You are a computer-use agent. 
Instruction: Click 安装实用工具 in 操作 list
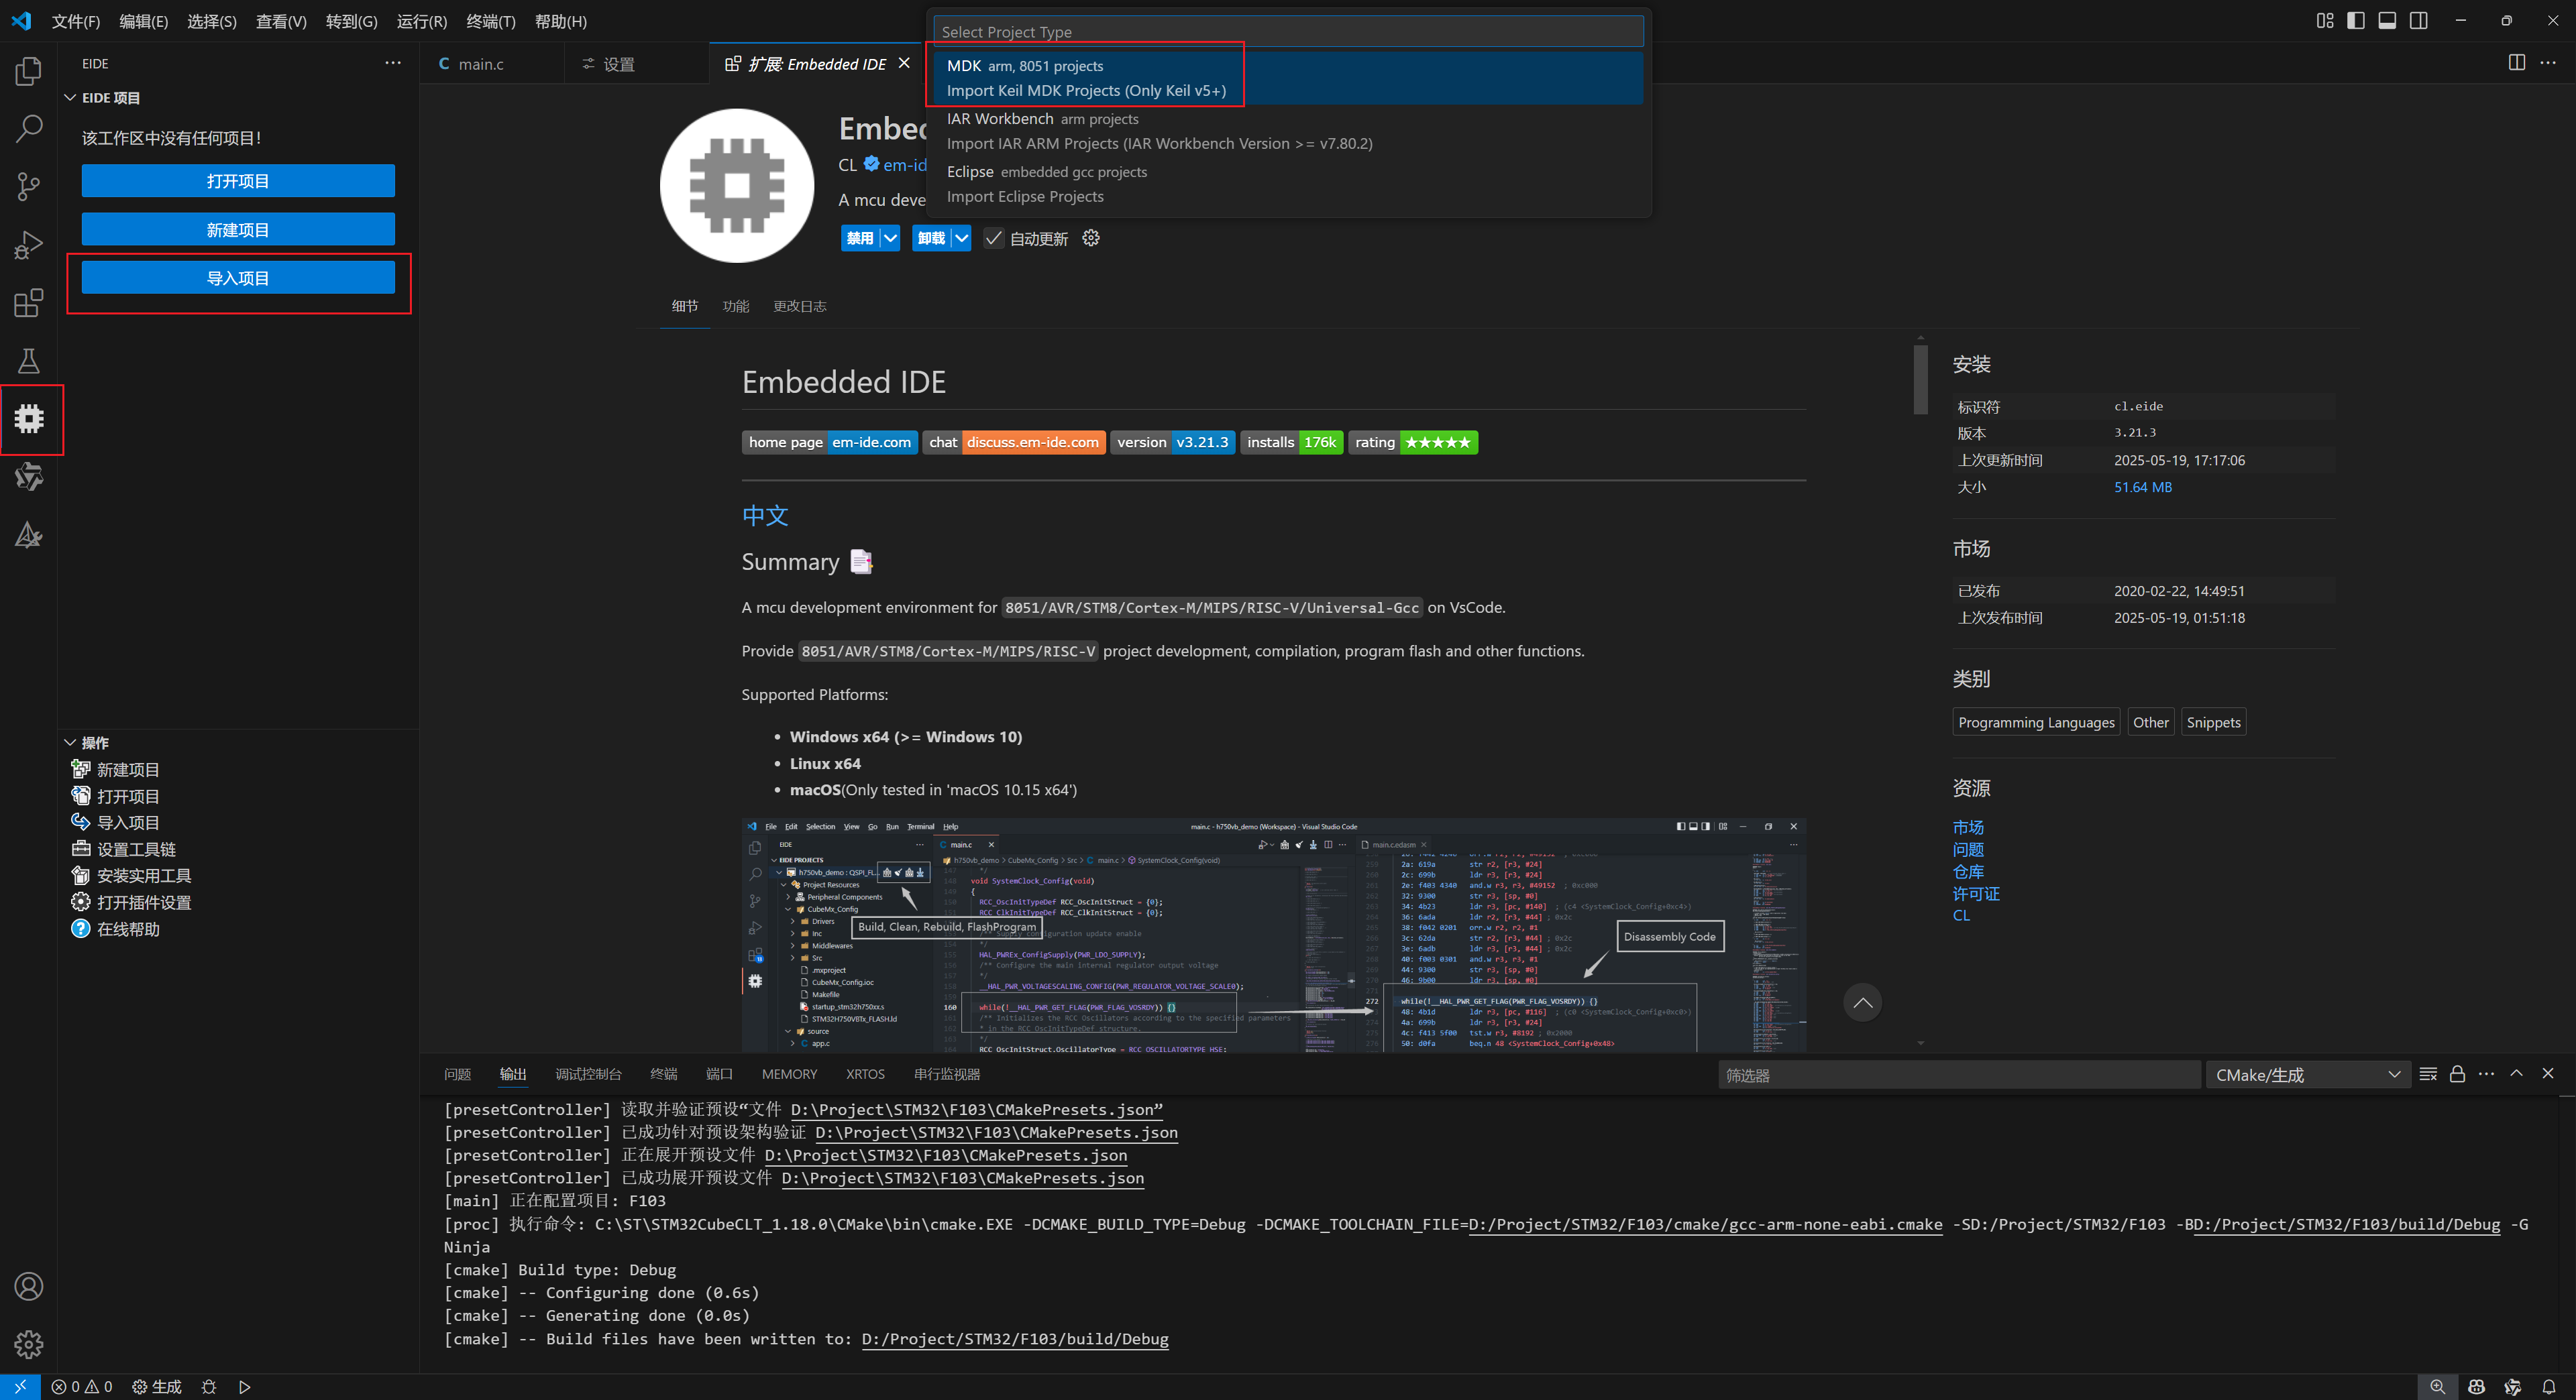[x=143, y=876]
